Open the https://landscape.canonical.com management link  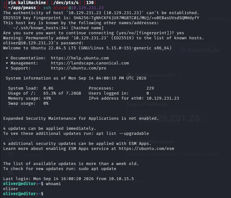coord(90,63)
